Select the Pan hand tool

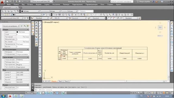pyautogui.click(x=101, y=15)
